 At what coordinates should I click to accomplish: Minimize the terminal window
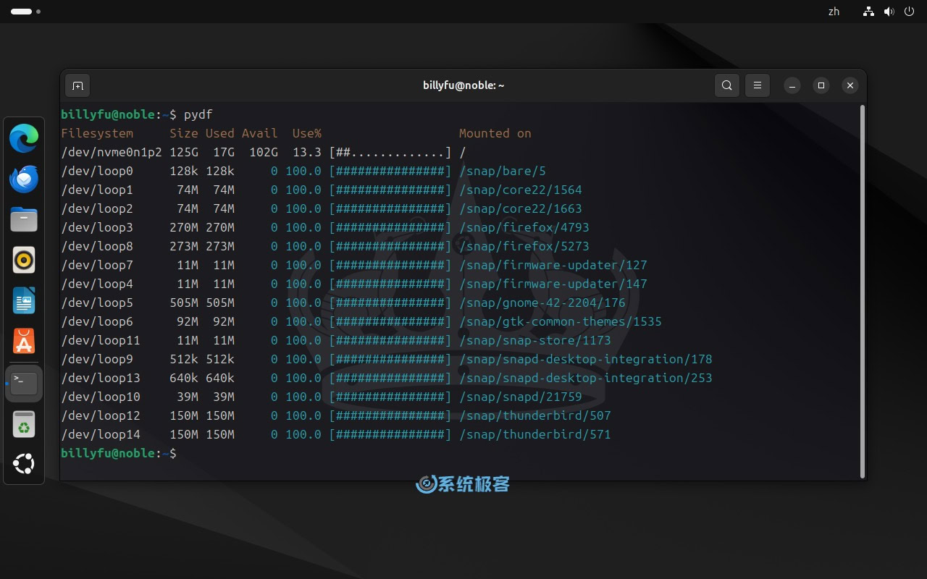[792, 85]
